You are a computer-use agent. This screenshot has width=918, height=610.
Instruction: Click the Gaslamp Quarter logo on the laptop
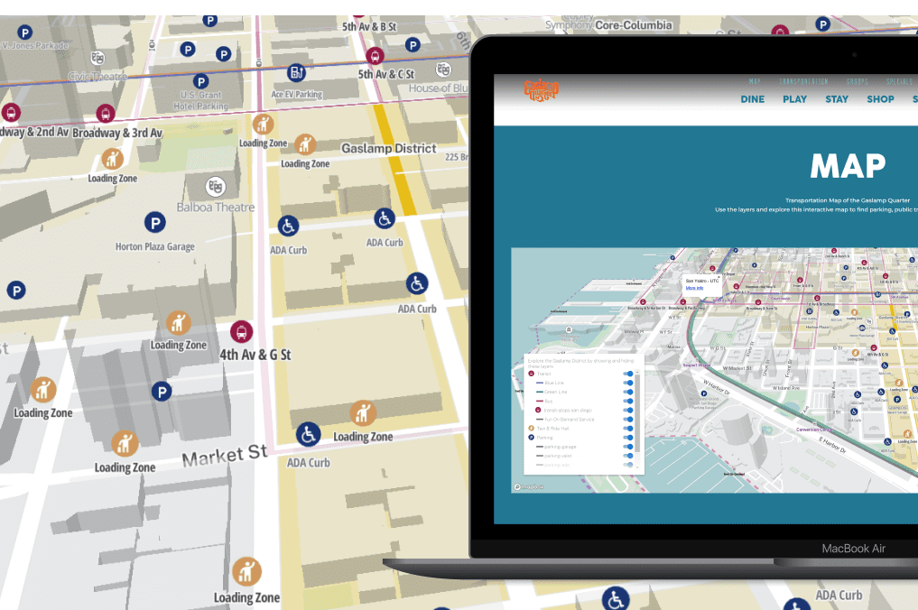coord(541,91)
